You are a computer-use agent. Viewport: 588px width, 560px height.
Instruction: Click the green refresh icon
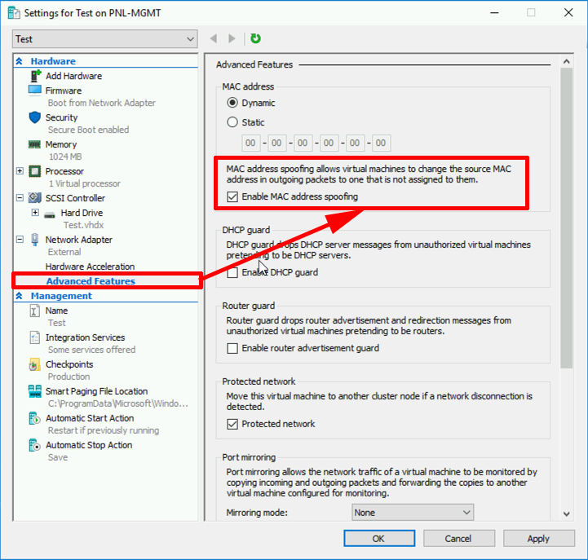point(255,38)
